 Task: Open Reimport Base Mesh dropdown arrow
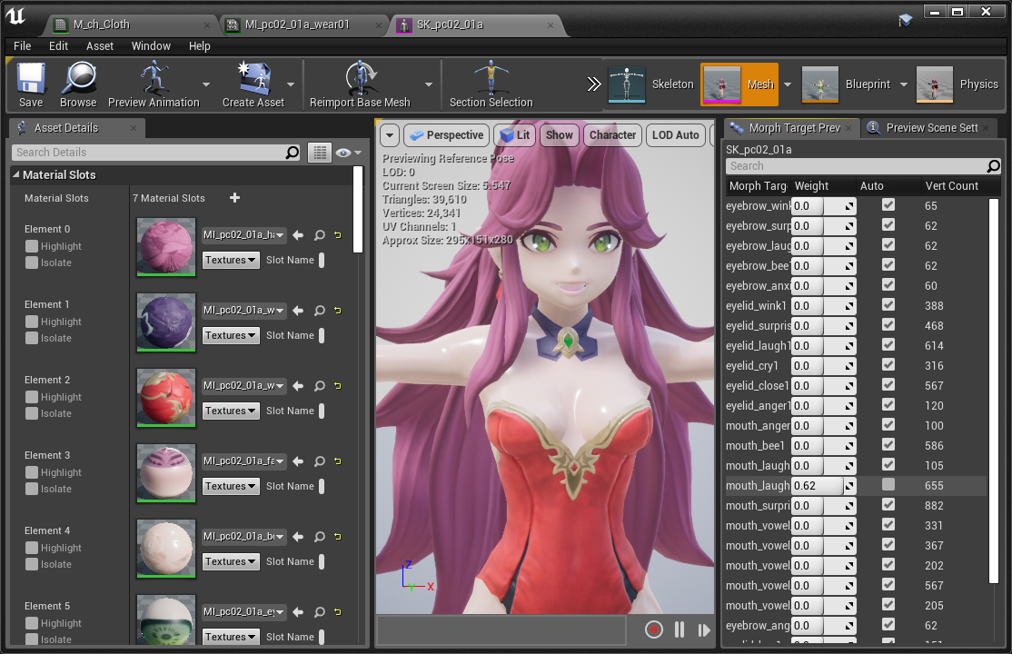429,84
